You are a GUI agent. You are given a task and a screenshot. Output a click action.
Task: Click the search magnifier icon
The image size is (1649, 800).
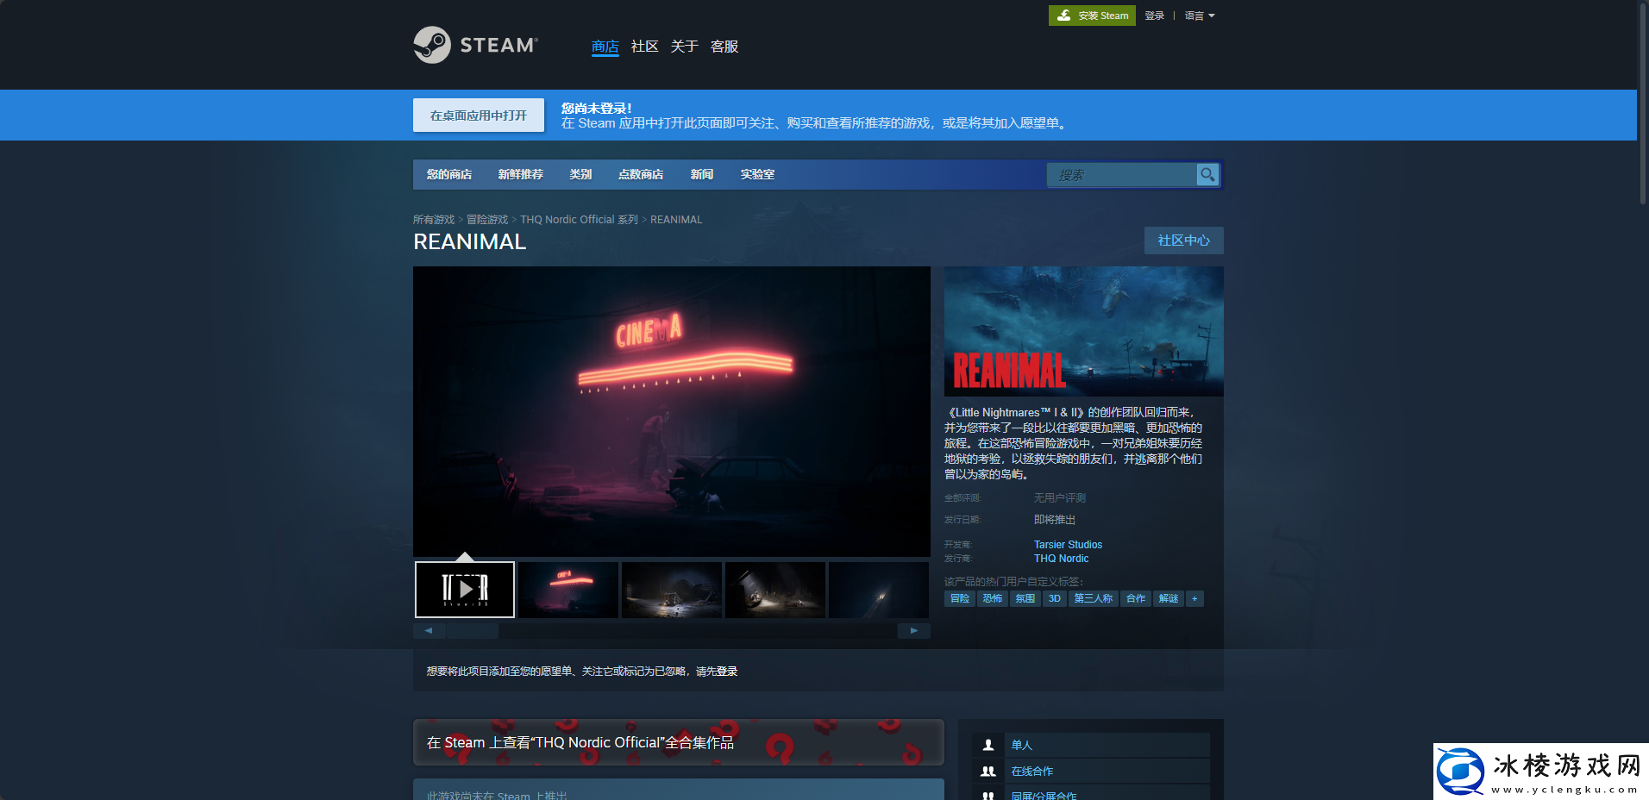[x=1207, y=175]
